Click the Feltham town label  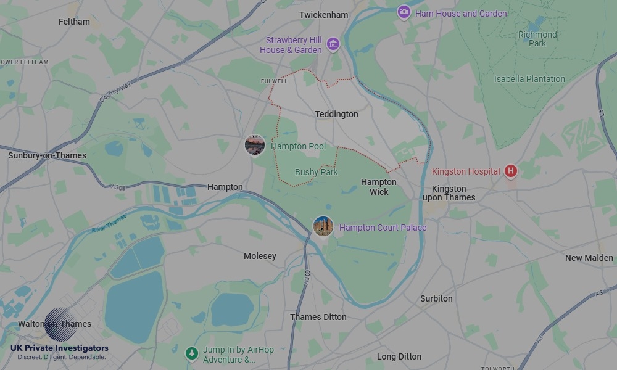[x=74, y=22]
